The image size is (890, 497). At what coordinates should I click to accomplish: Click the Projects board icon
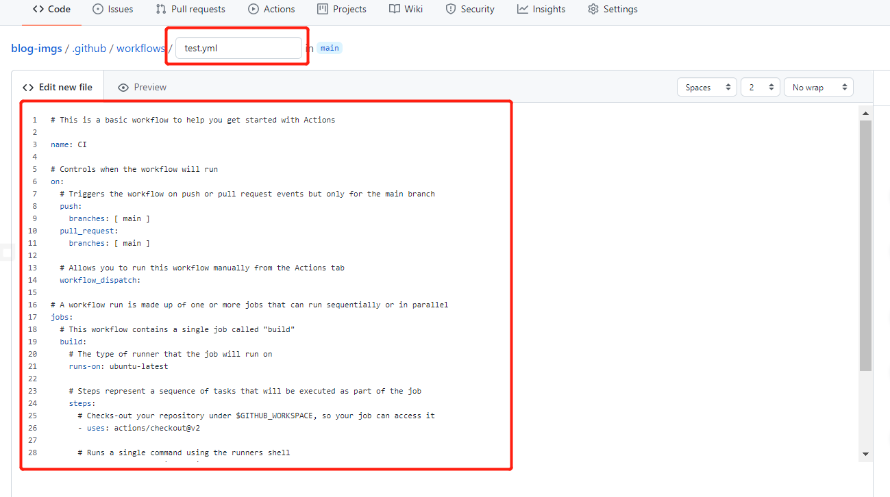[x=323, y=10]
